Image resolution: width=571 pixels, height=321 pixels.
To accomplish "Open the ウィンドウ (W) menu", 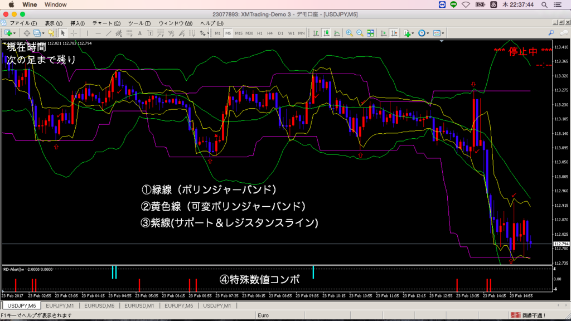I will coord(175,23).
